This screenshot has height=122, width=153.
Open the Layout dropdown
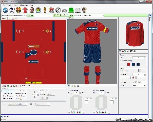coord(139,86)
